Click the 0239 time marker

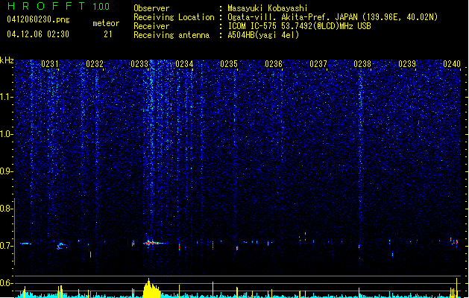point(407,64)
